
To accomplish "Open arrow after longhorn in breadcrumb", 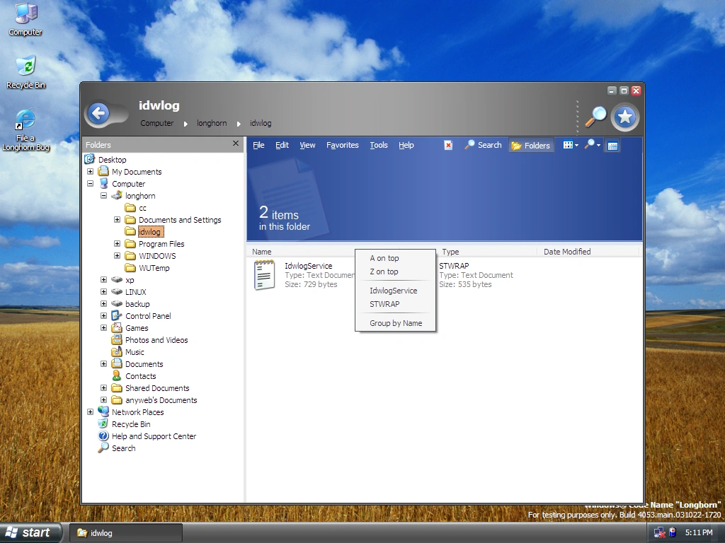I will click(x=239, y=124).
